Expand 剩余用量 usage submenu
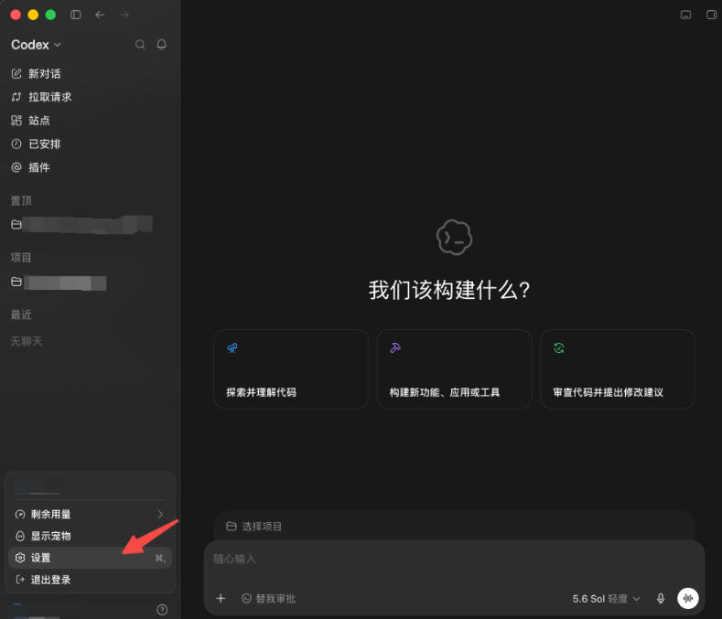The image size is (722, 619). point(90,514)
